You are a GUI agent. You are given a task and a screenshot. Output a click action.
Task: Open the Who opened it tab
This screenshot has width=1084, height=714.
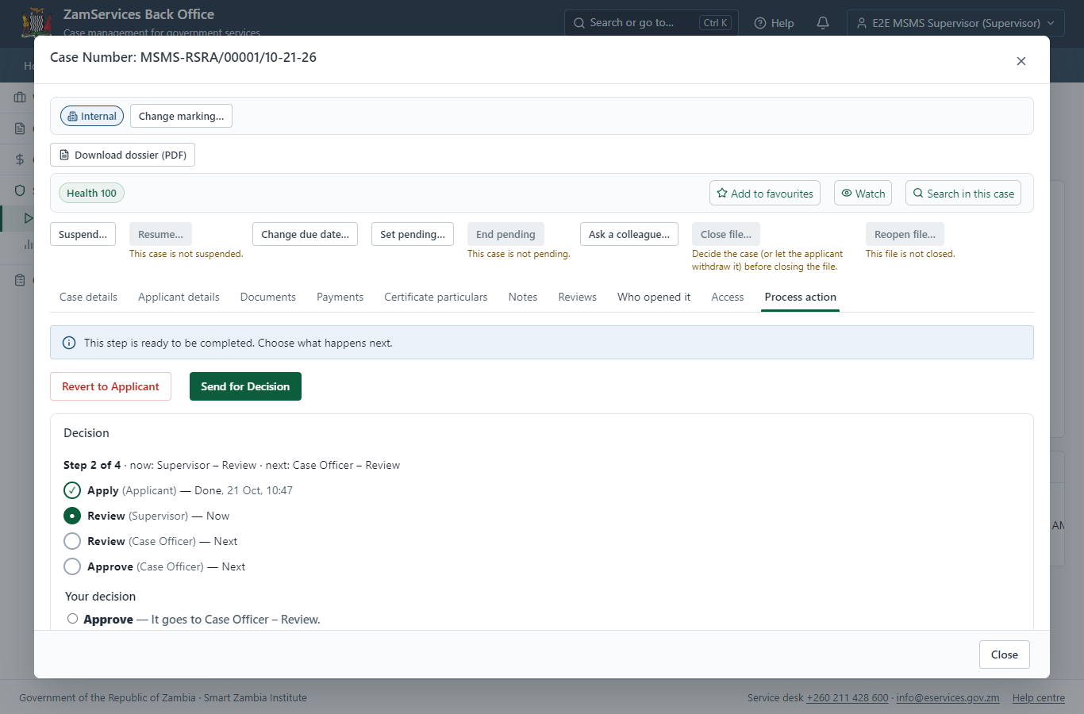coord(654,297)
